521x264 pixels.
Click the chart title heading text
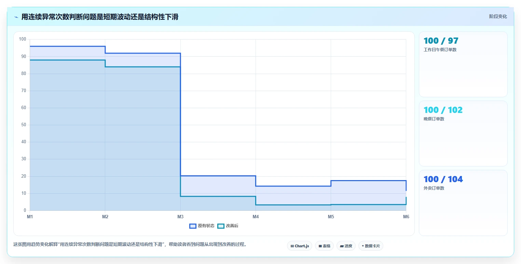100,17
